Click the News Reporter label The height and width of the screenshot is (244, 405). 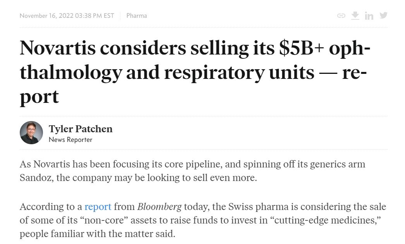point(70,140)
